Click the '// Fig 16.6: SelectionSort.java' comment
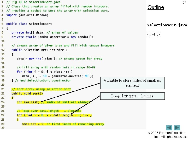 click(x=33, y=2)
